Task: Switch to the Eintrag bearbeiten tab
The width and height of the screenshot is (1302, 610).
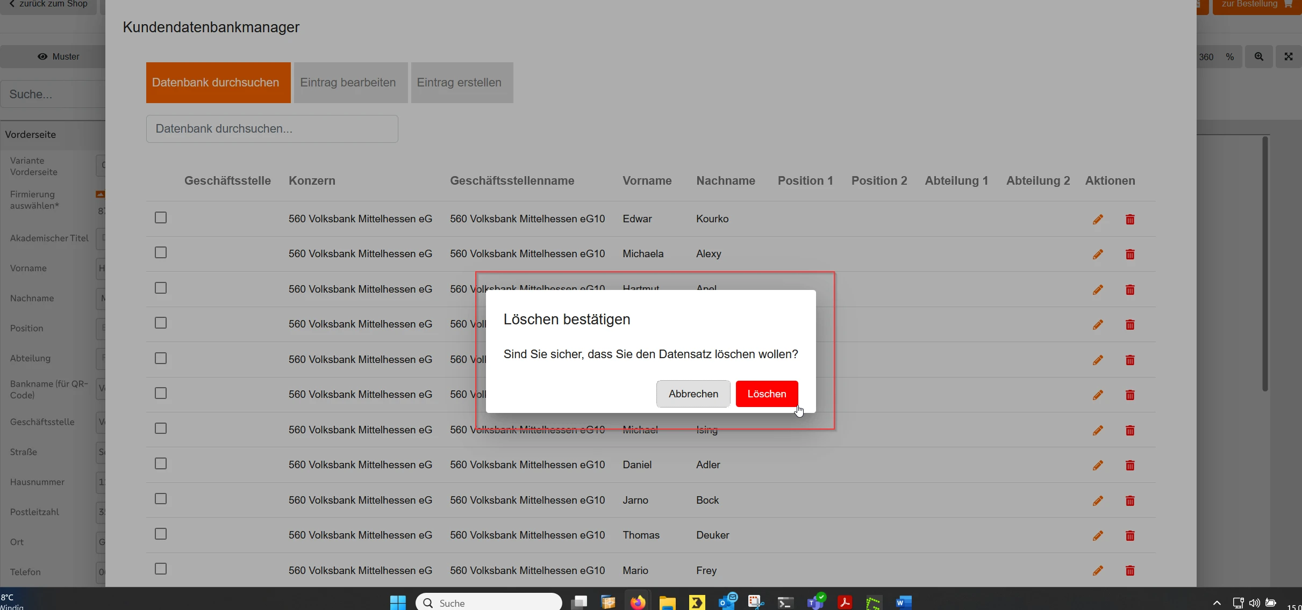Action: pyautogui.click(x=350, y=83)
